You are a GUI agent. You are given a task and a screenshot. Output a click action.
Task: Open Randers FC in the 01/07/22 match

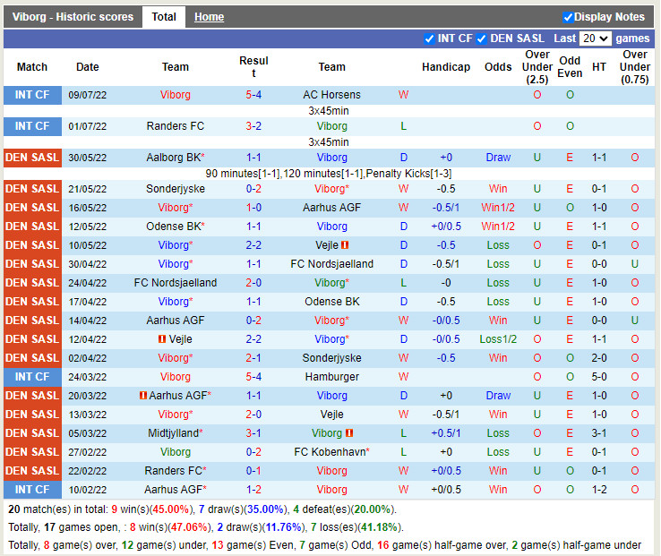[x=176, y=126]
